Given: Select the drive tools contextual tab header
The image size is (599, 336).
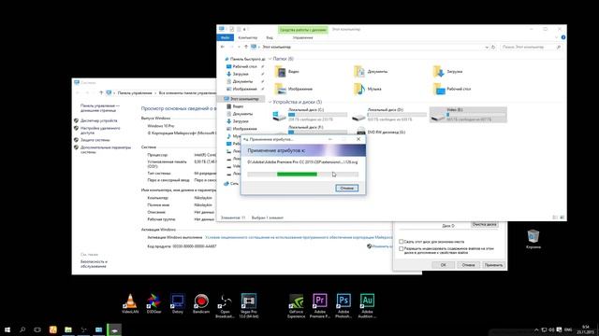Looking at the screenshot, I should (303, 29).
